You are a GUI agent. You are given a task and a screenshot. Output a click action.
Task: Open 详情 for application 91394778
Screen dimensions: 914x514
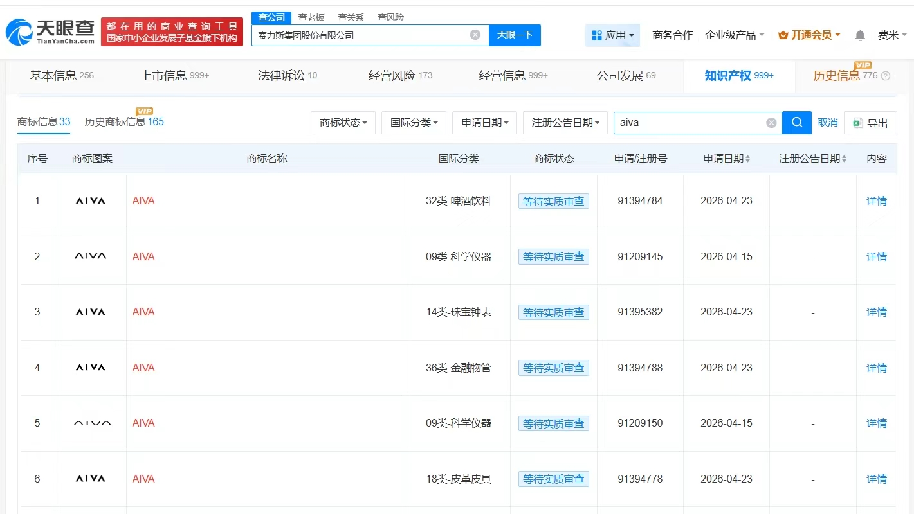tap(877, 479)
